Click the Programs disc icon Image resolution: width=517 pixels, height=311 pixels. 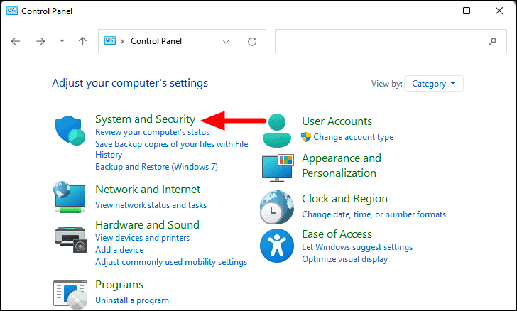(70, 295)
